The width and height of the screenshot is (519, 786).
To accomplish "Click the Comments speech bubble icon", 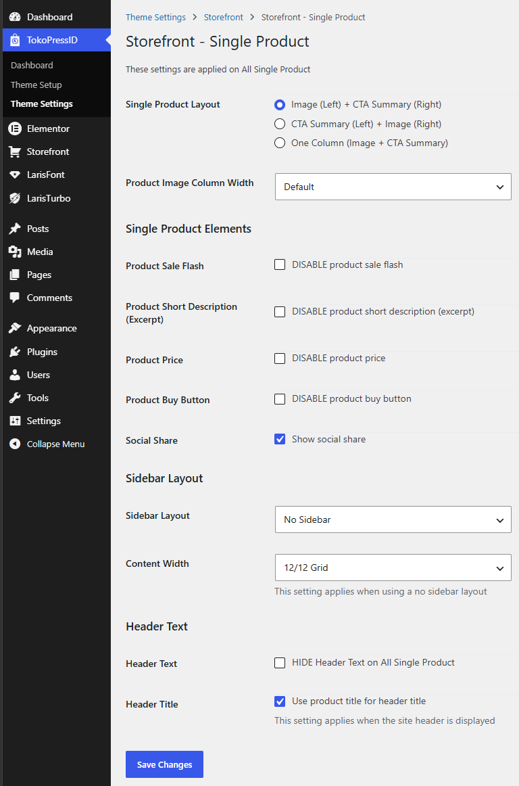I will point(15,298).
